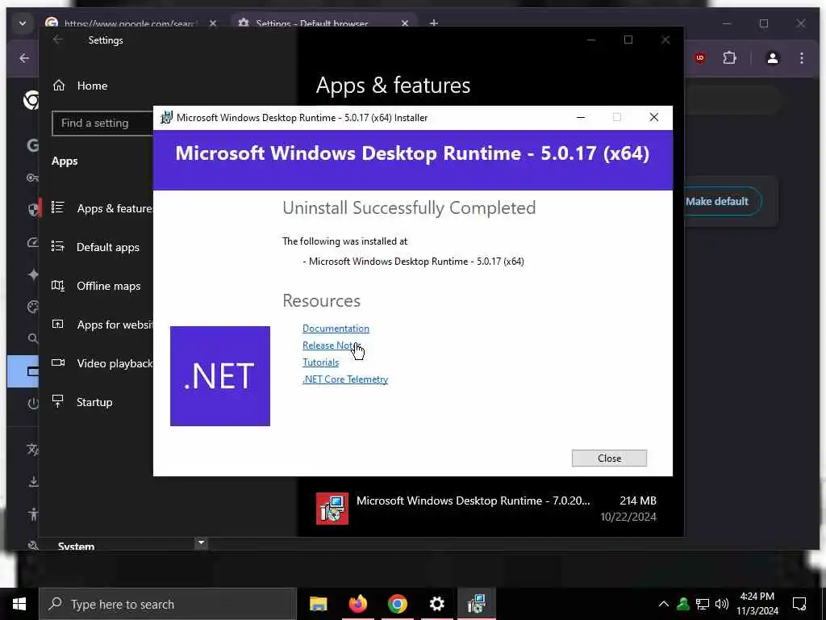826x620 pixels.
Task: Focus the Find a setting field
Action: 102,123
